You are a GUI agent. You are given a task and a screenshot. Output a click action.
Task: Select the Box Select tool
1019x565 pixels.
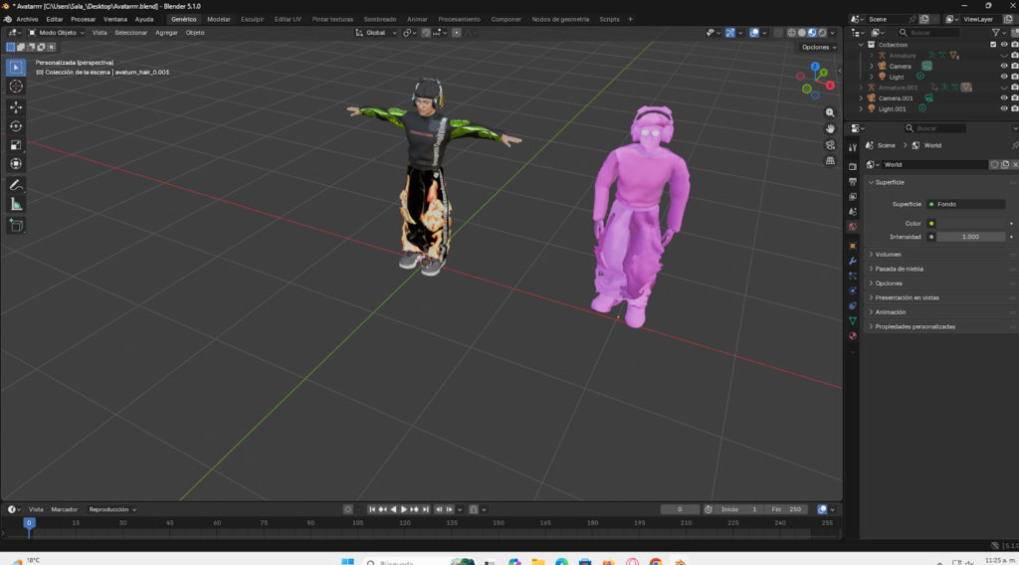click(x=16, y=67)
